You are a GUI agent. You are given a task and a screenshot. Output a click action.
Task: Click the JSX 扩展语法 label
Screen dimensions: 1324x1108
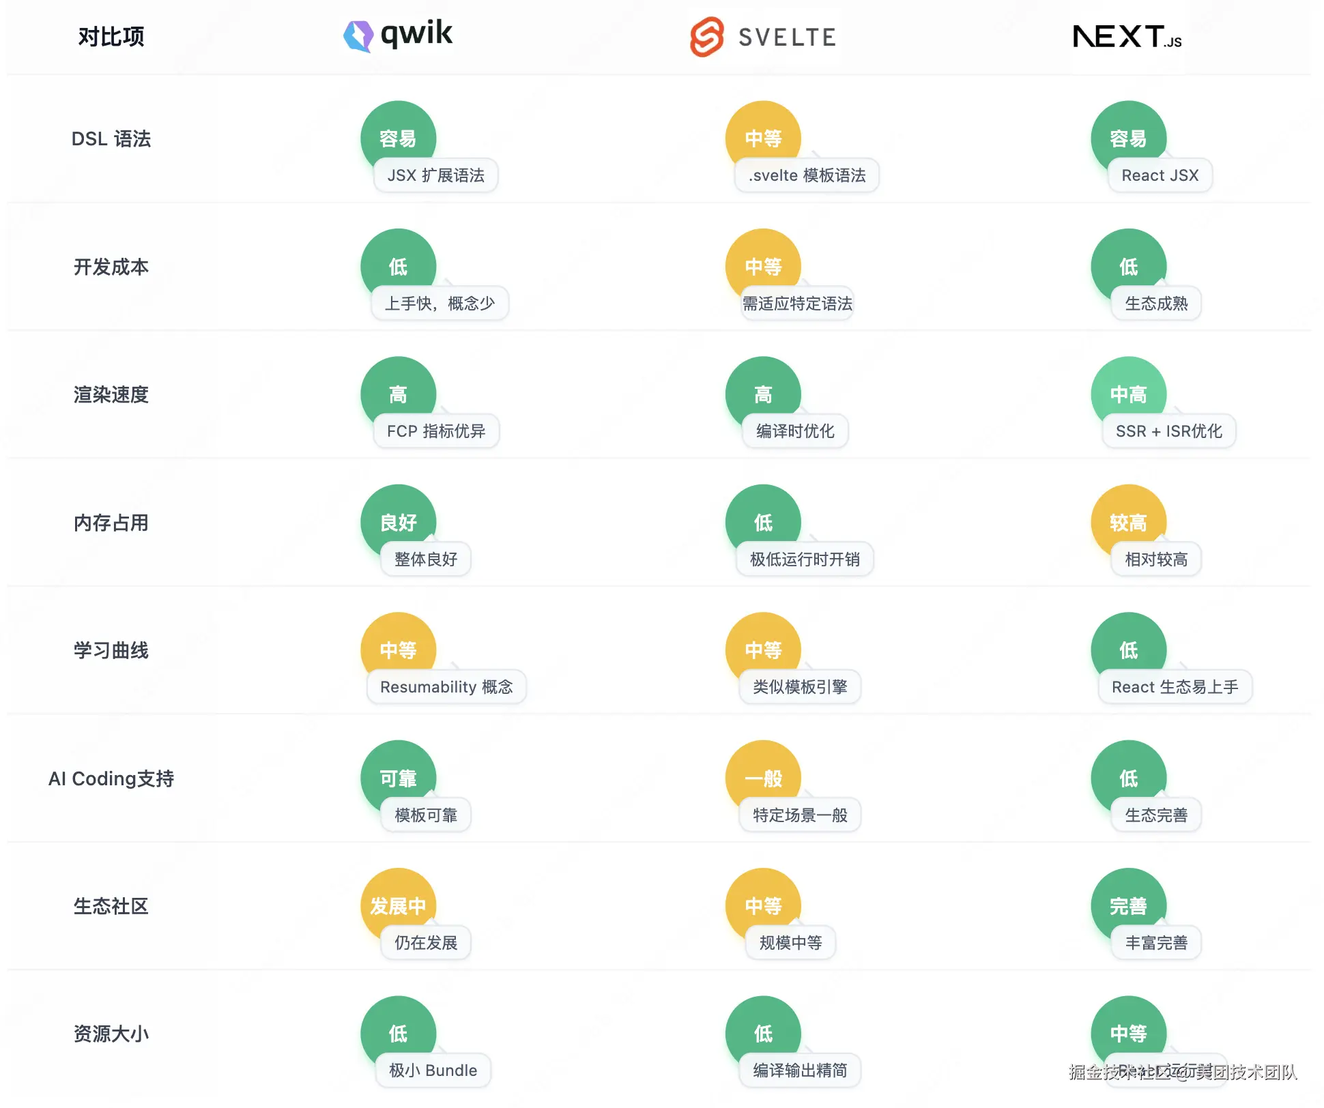[x=435, y=175]
